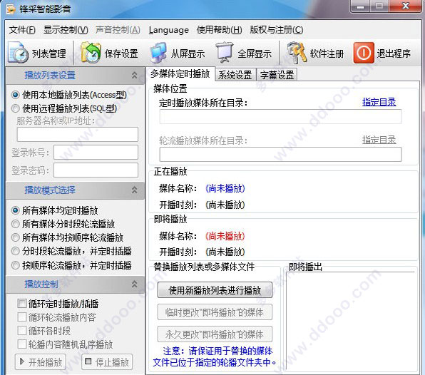Viewport: 425px width, 375px height.
Task: Collapse the 播放控制 panel
Action: pos(135,284)
